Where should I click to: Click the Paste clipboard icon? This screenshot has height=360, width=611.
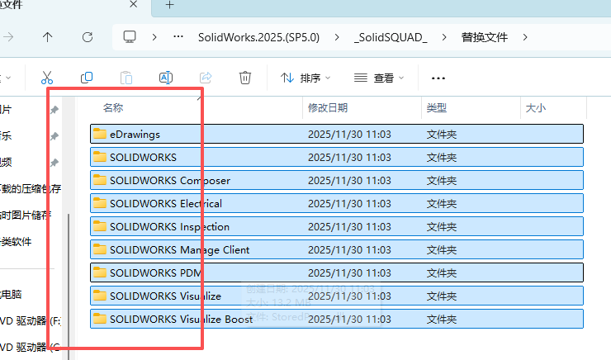126,78
